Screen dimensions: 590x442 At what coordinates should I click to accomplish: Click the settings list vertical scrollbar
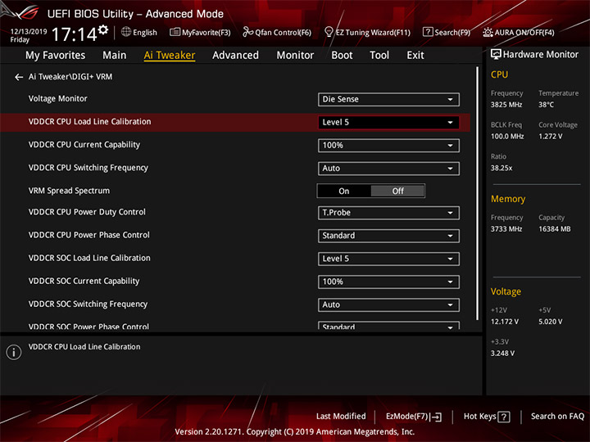[x=478, y=193]
